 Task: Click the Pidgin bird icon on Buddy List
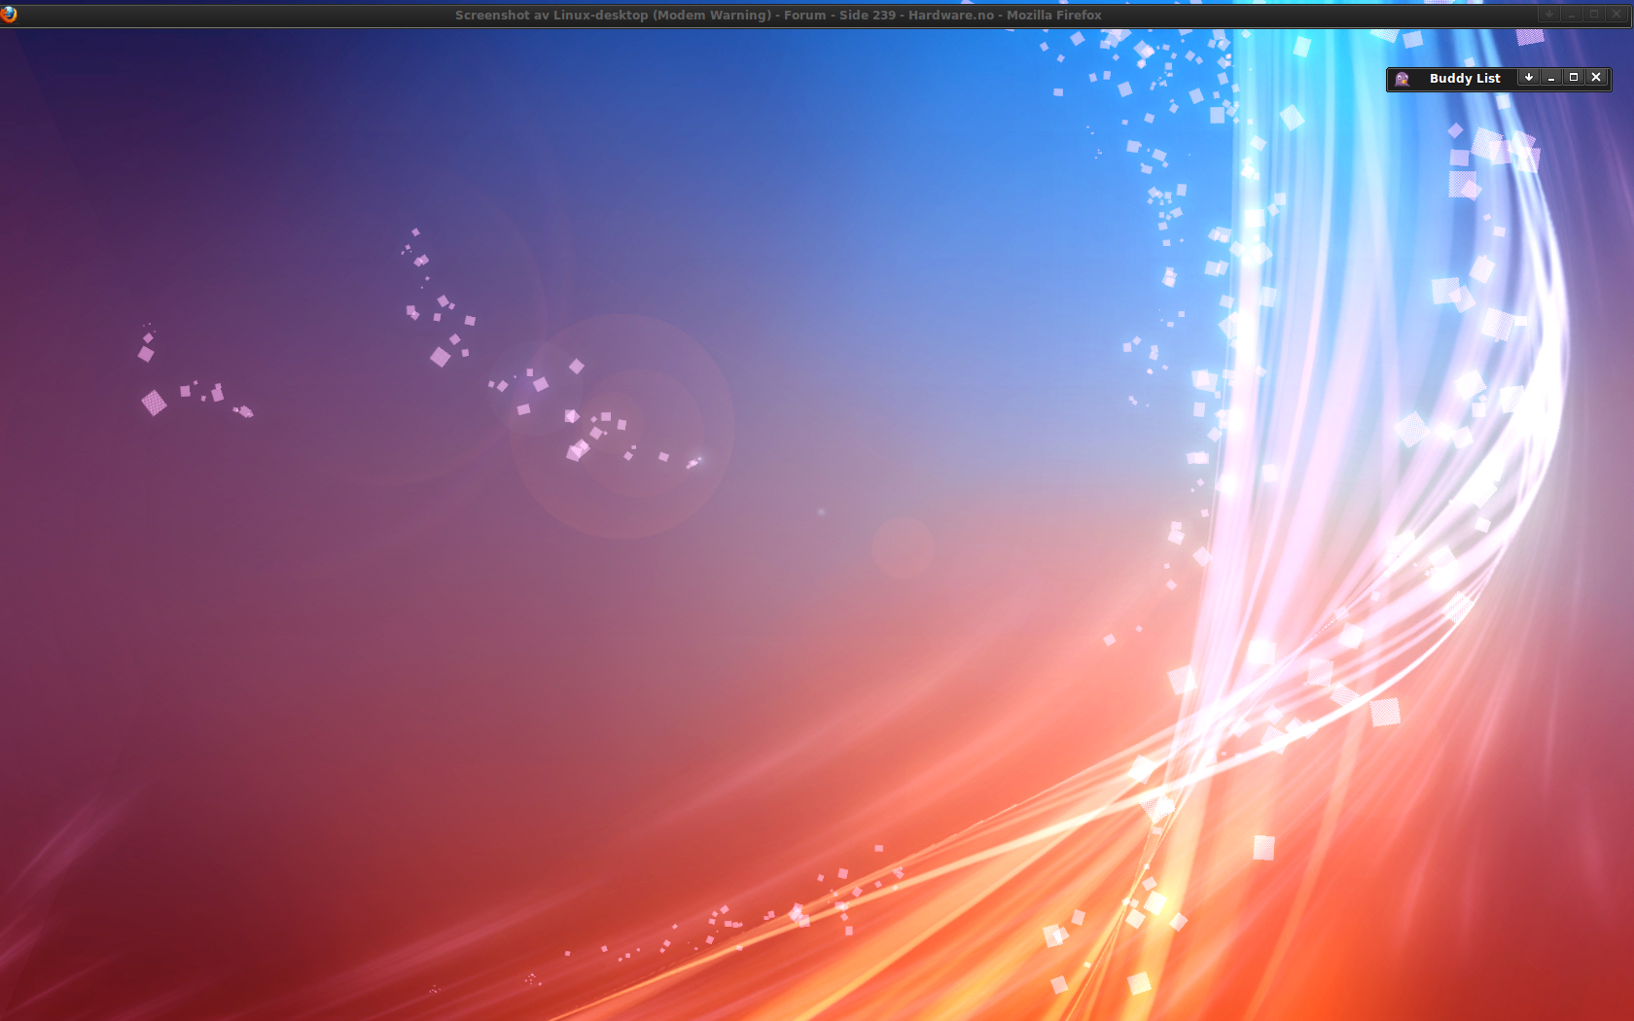pos(1403,79)
